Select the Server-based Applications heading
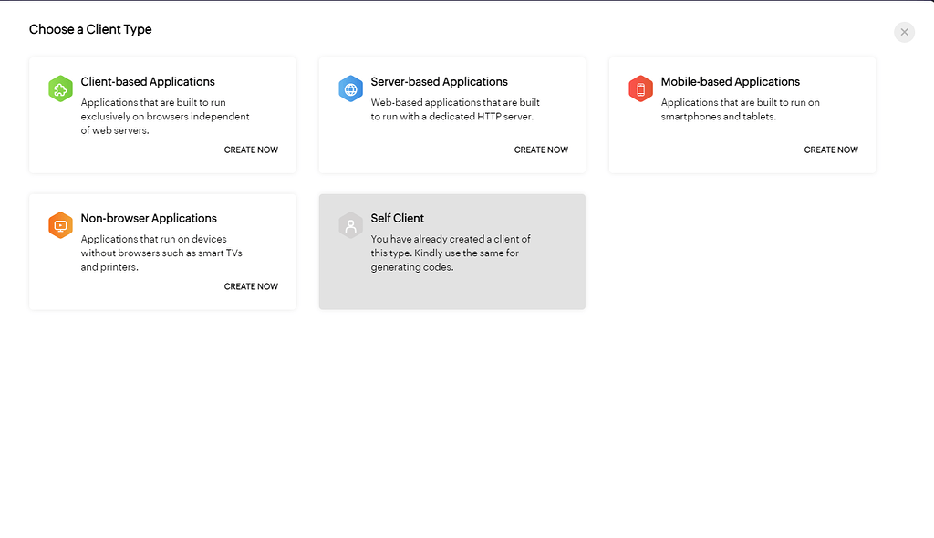The image size is (934, 538). (x=439, y=82)
